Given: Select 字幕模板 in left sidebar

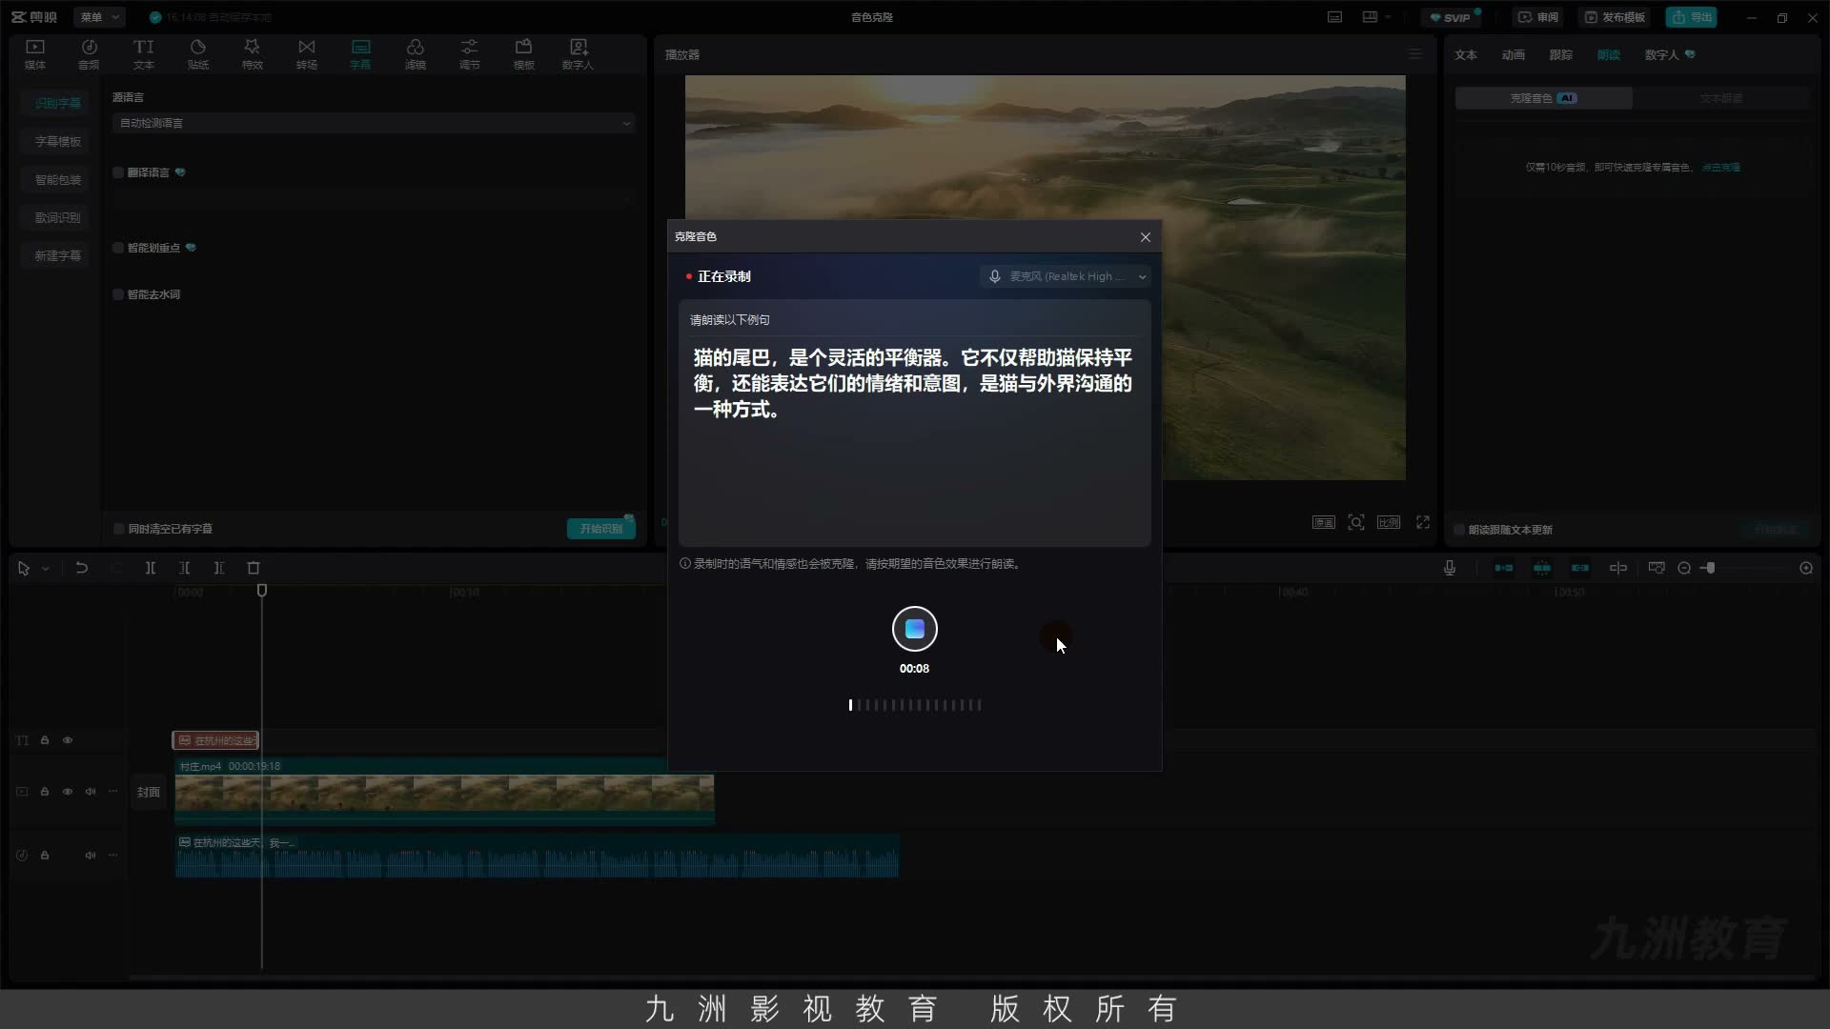Looking at the screenshot, I should 58,141.
